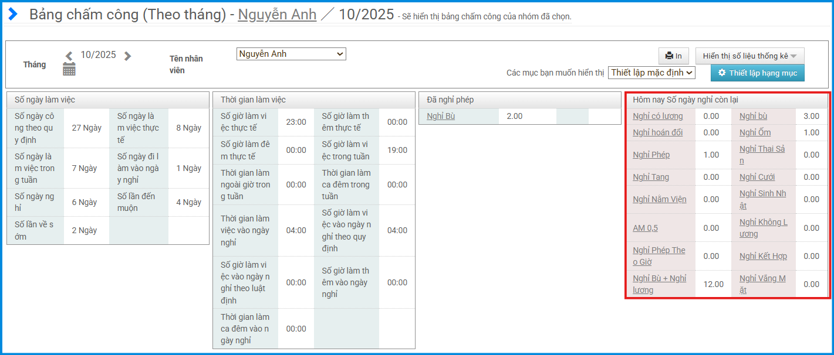Select the Nghỉ Phép link

[651, 155]
